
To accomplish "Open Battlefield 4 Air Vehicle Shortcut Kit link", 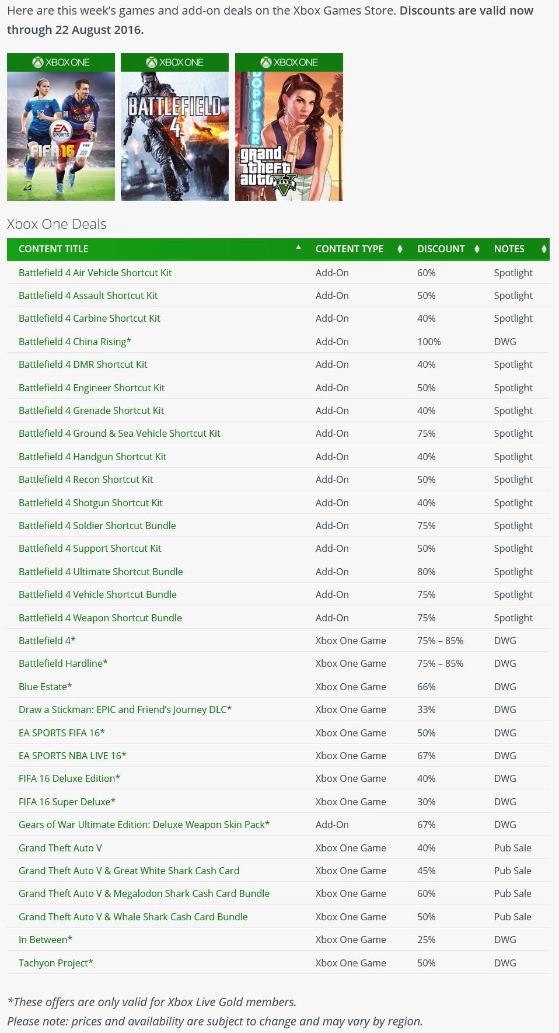I will coord(95,273).
